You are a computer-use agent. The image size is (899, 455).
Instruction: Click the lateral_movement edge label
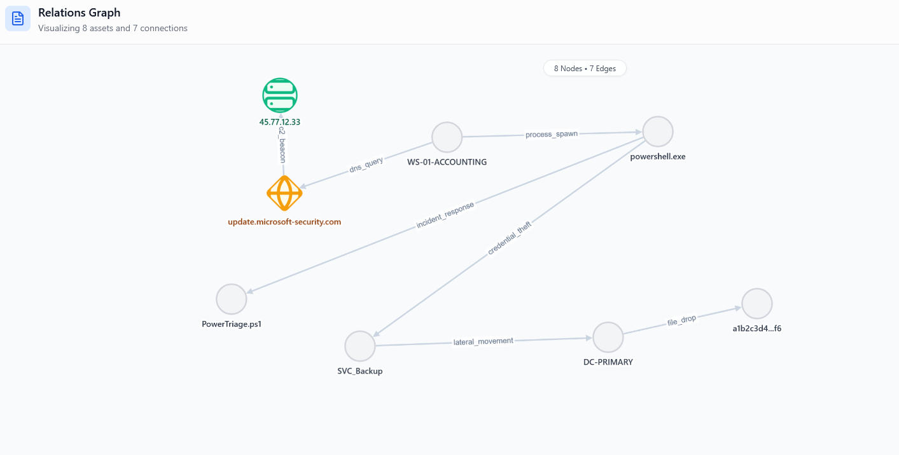click(x=484, y=341)
